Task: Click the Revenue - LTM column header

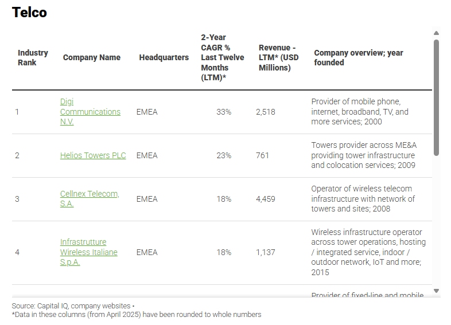Action: coord(278,57)
